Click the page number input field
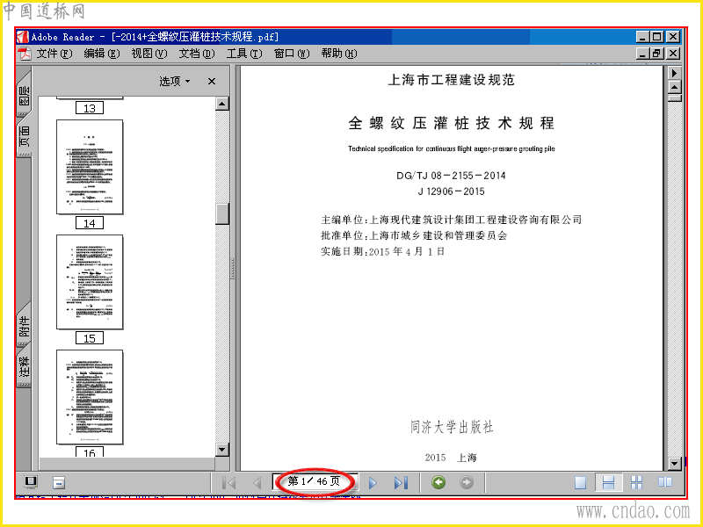Viewport: 703px width, 527px height. pos(315,481)
